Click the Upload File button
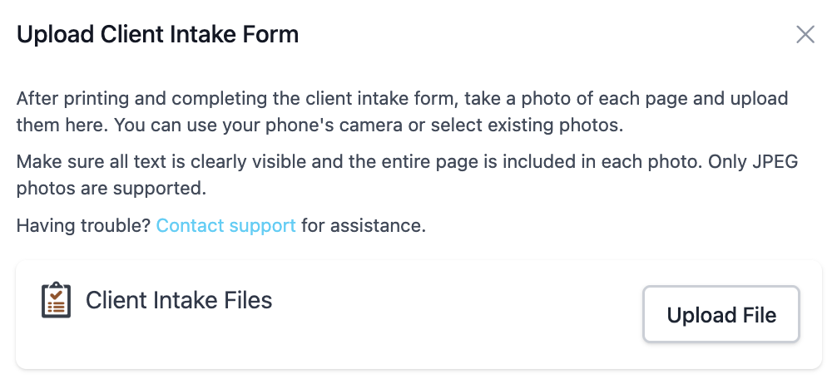 721,314
